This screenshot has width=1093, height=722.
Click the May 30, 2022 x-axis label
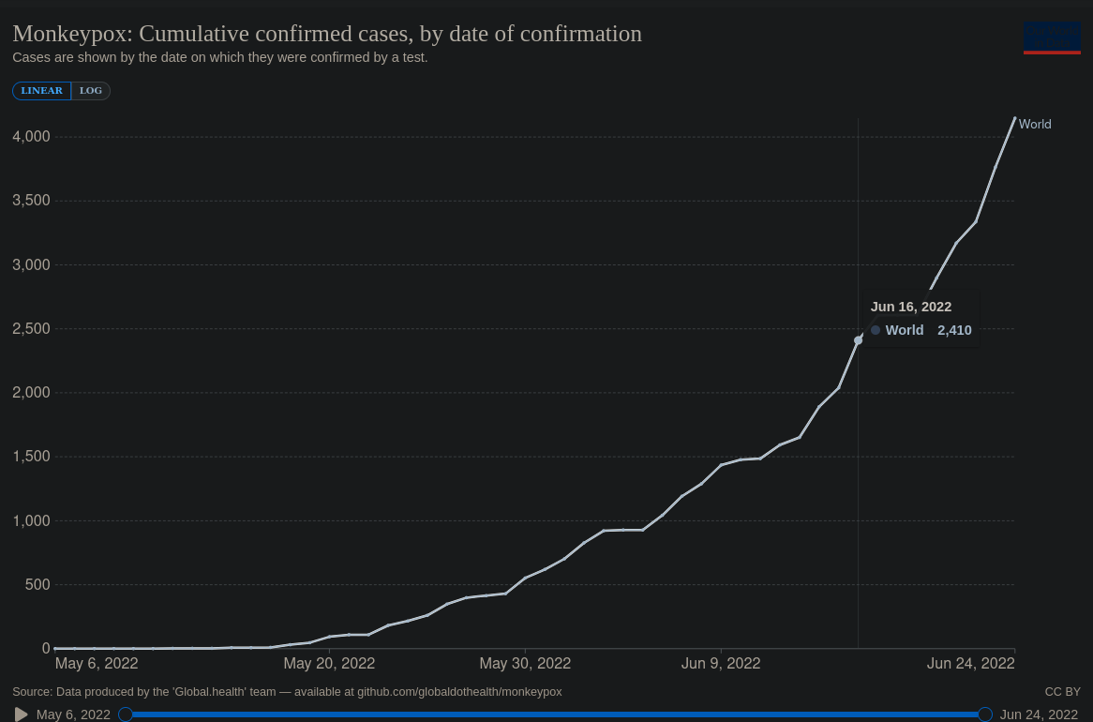(525, 664)
